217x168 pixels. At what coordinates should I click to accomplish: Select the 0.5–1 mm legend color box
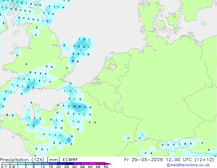click(x=14, y=164)
